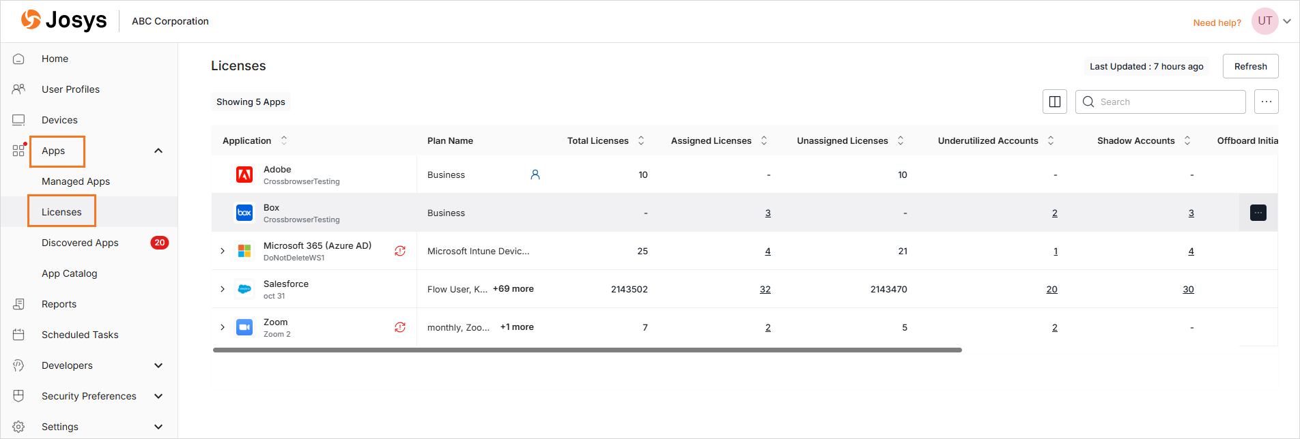The width and height of the screenshot is (1300, 439).
Task: Click the Apps grid icon
Action: 18,150
